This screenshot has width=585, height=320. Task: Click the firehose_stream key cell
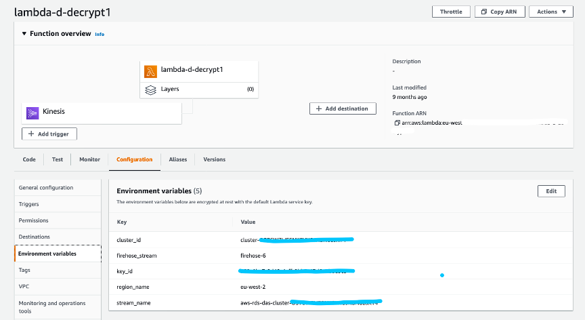(x=137, y=256)
